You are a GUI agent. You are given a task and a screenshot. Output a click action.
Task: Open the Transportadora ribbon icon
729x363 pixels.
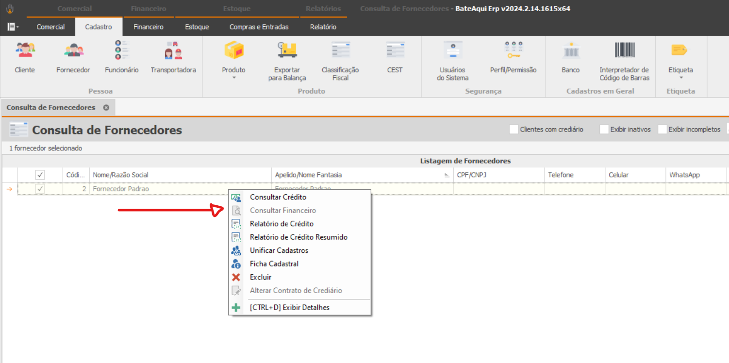tap(173, 50)
